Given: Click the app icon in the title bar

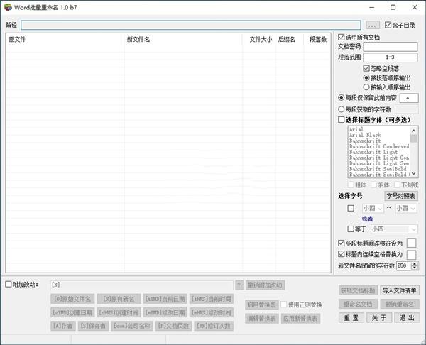Looking at the screenshot, I should (x=8, y=7).
